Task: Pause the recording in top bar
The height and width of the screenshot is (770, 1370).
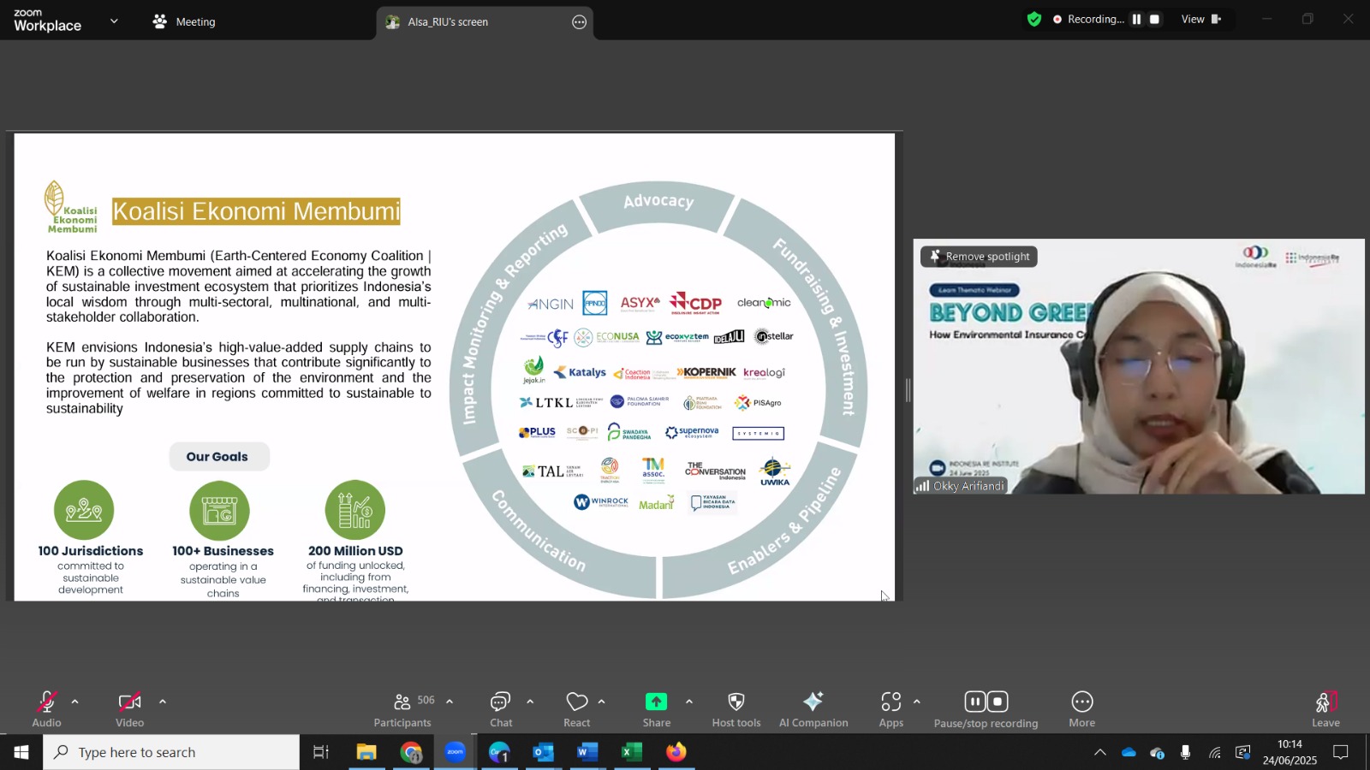Action: click(x=1136, y=19)
